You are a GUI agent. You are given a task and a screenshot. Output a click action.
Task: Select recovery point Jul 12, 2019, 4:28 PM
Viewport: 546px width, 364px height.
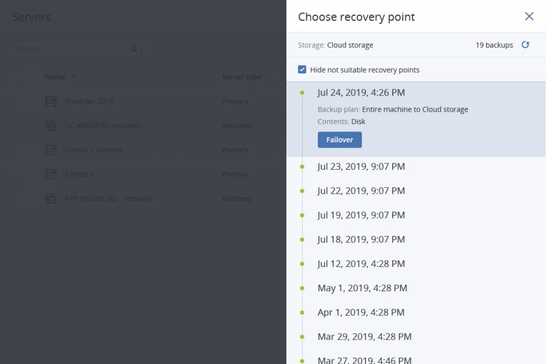361,264
